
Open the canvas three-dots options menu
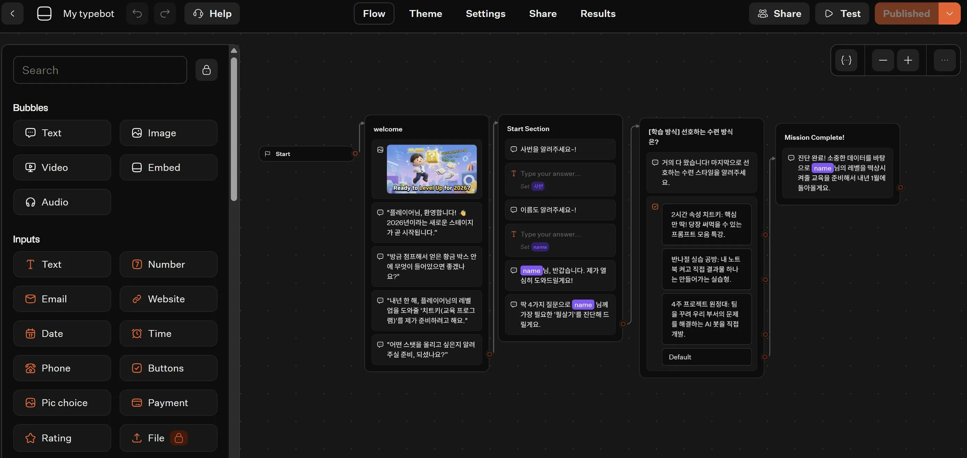[x=944, y=60]
